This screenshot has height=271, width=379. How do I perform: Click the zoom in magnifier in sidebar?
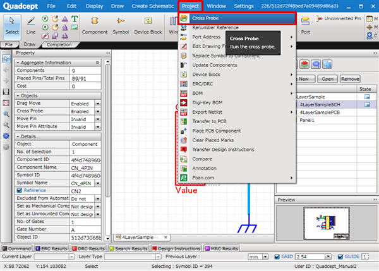click(x=6, y=114)
